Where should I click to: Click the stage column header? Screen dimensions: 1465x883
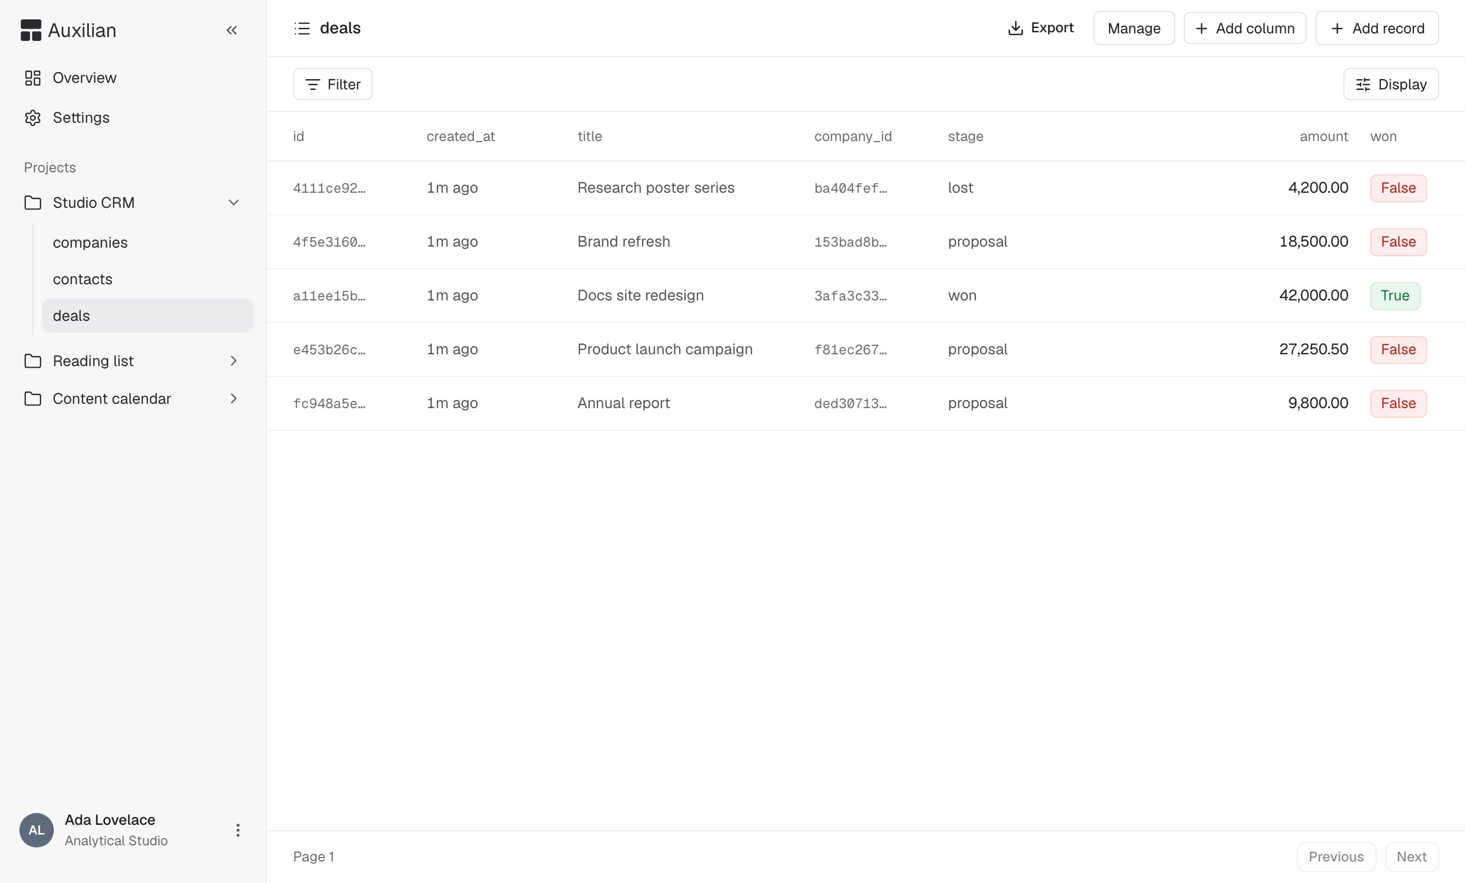966,137
